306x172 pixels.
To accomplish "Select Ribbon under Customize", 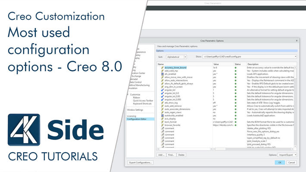I will pyautogui.click(x=137, y=97).
